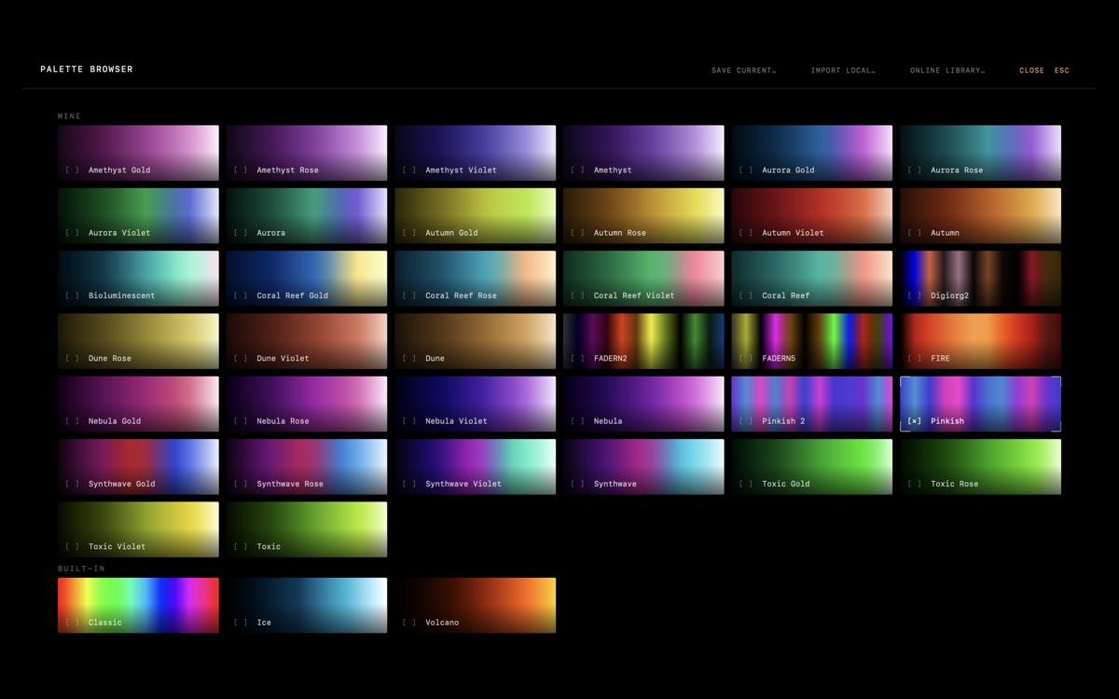
Task: Choose the Aurora palette
Action: coord(307,215)
